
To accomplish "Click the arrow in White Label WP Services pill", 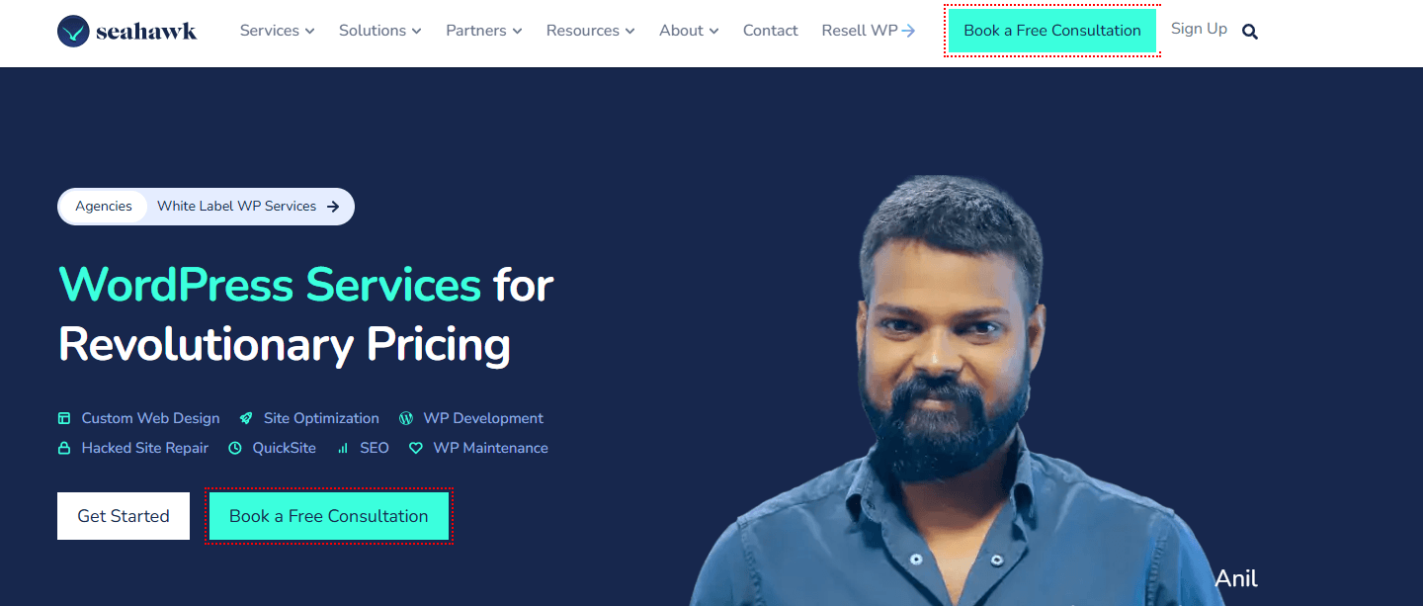I will (333, 207).
